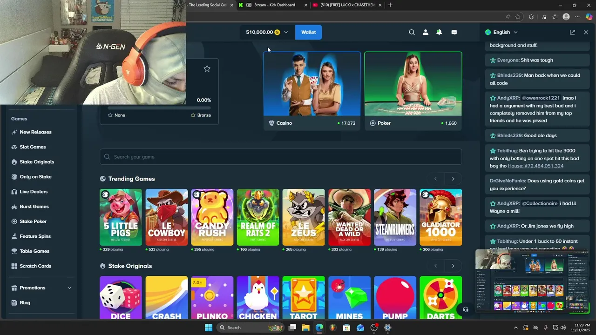Image resolution: width=596 pixels, height=335 pixels.
Task: Toggle the chat bubble icon in header
Action: click(454, 32)
